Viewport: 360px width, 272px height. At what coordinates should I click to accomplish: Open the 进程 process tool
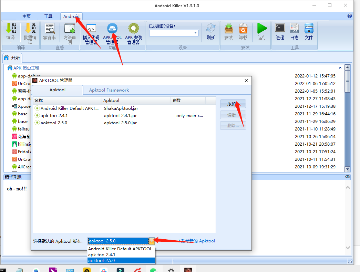tap(280, 28)
